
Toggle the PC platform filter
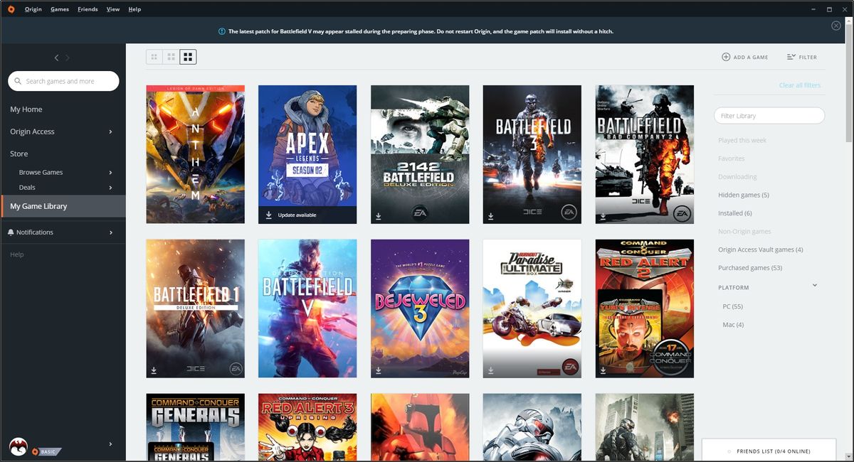click(x=731, y=306)
